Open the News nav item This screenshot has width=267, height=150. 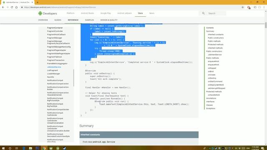pos(152,13)
